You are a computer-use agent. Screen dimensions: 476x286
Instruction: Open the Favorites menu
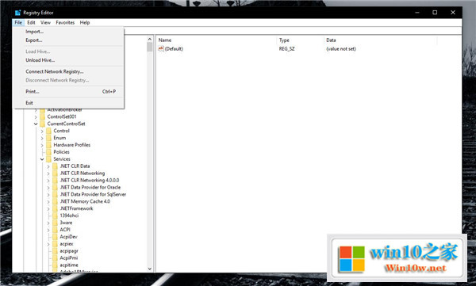coord(65,22)
